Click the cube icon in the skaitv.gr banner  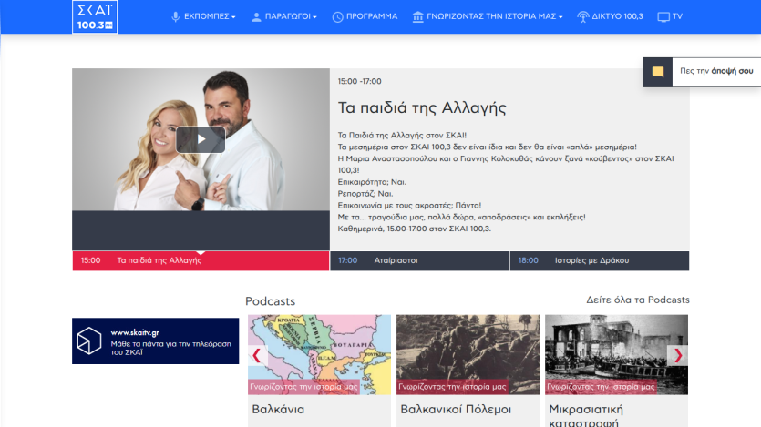(89, 341)
